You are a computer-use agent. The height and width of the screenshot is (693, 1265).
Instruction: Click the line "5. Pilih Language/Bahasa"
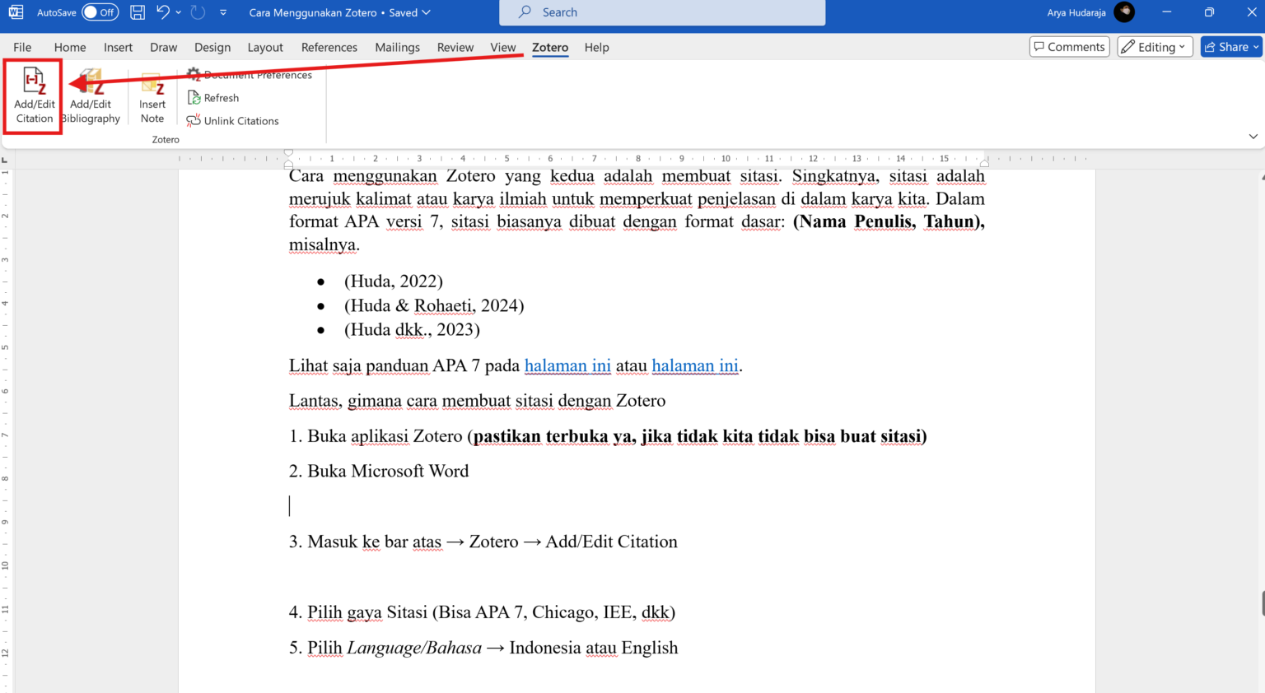pyautogui.click(x=483, y=648)
